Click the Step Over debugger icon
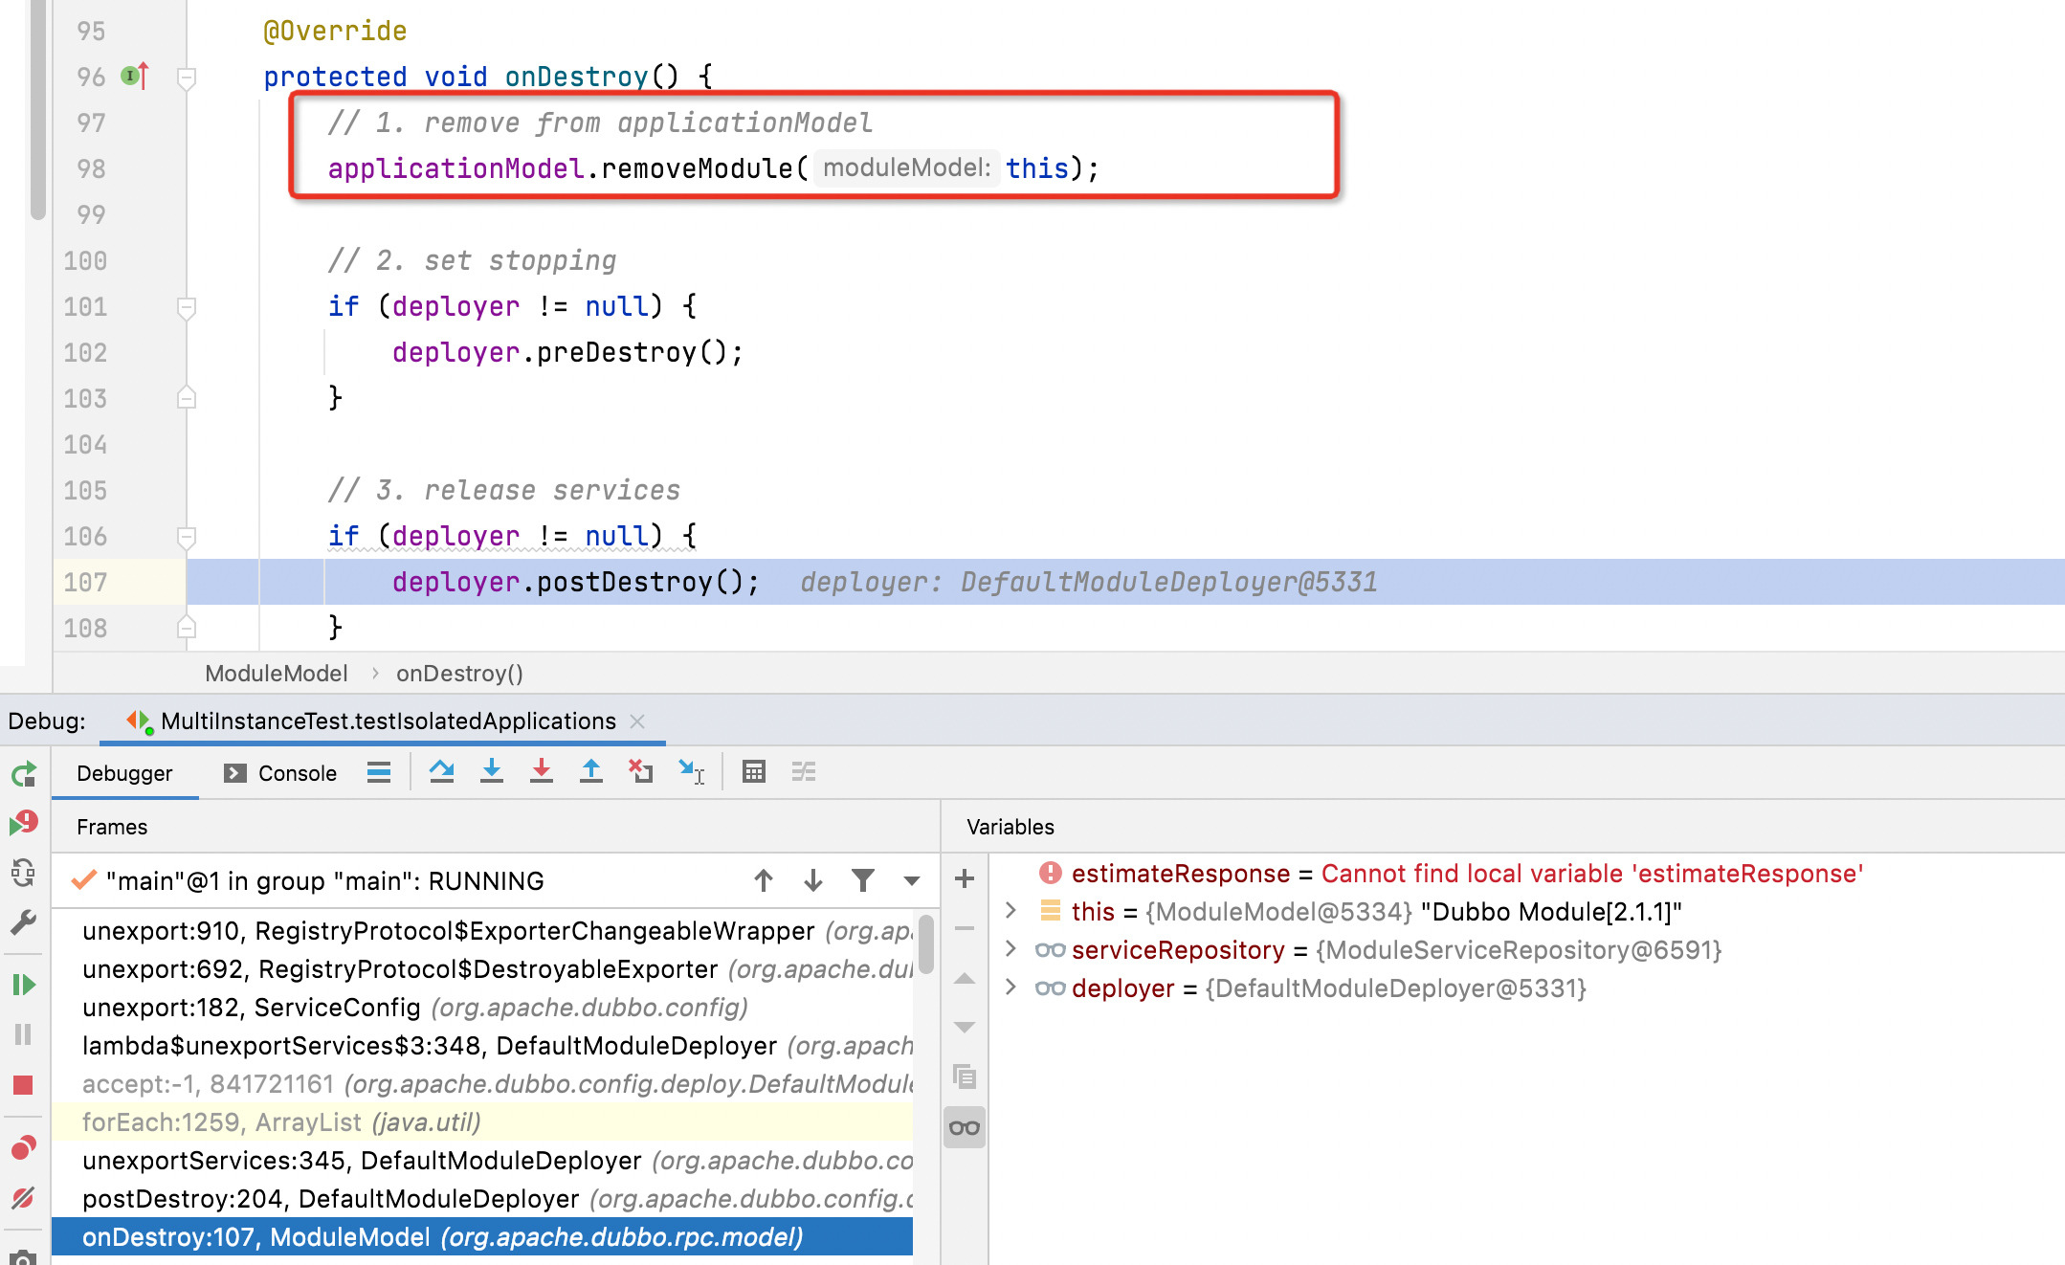This screenshot has height=1265, width=2065. (x=441, y=771)
